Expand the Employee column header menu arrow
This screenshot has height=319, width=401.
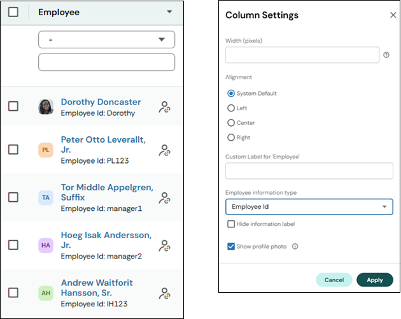point(169,11)
